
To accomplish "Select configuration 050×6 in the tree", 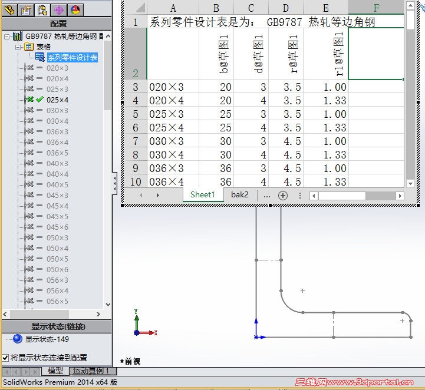I will pos(57,269).
